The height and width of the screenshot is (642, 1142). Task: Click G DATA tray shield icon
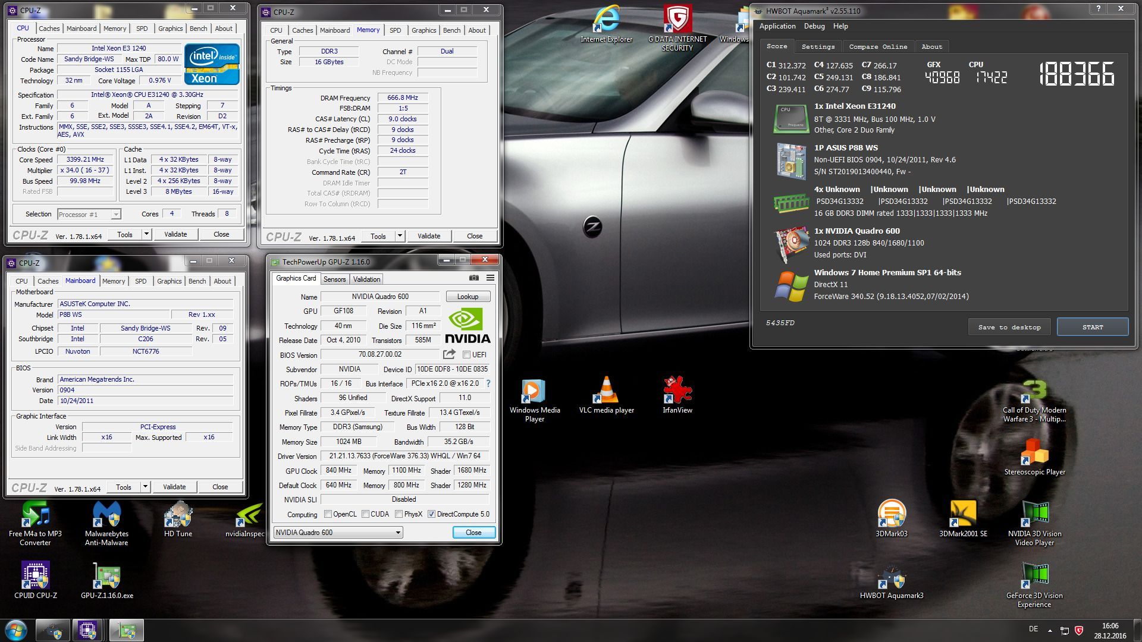(x=1079, y=630)
